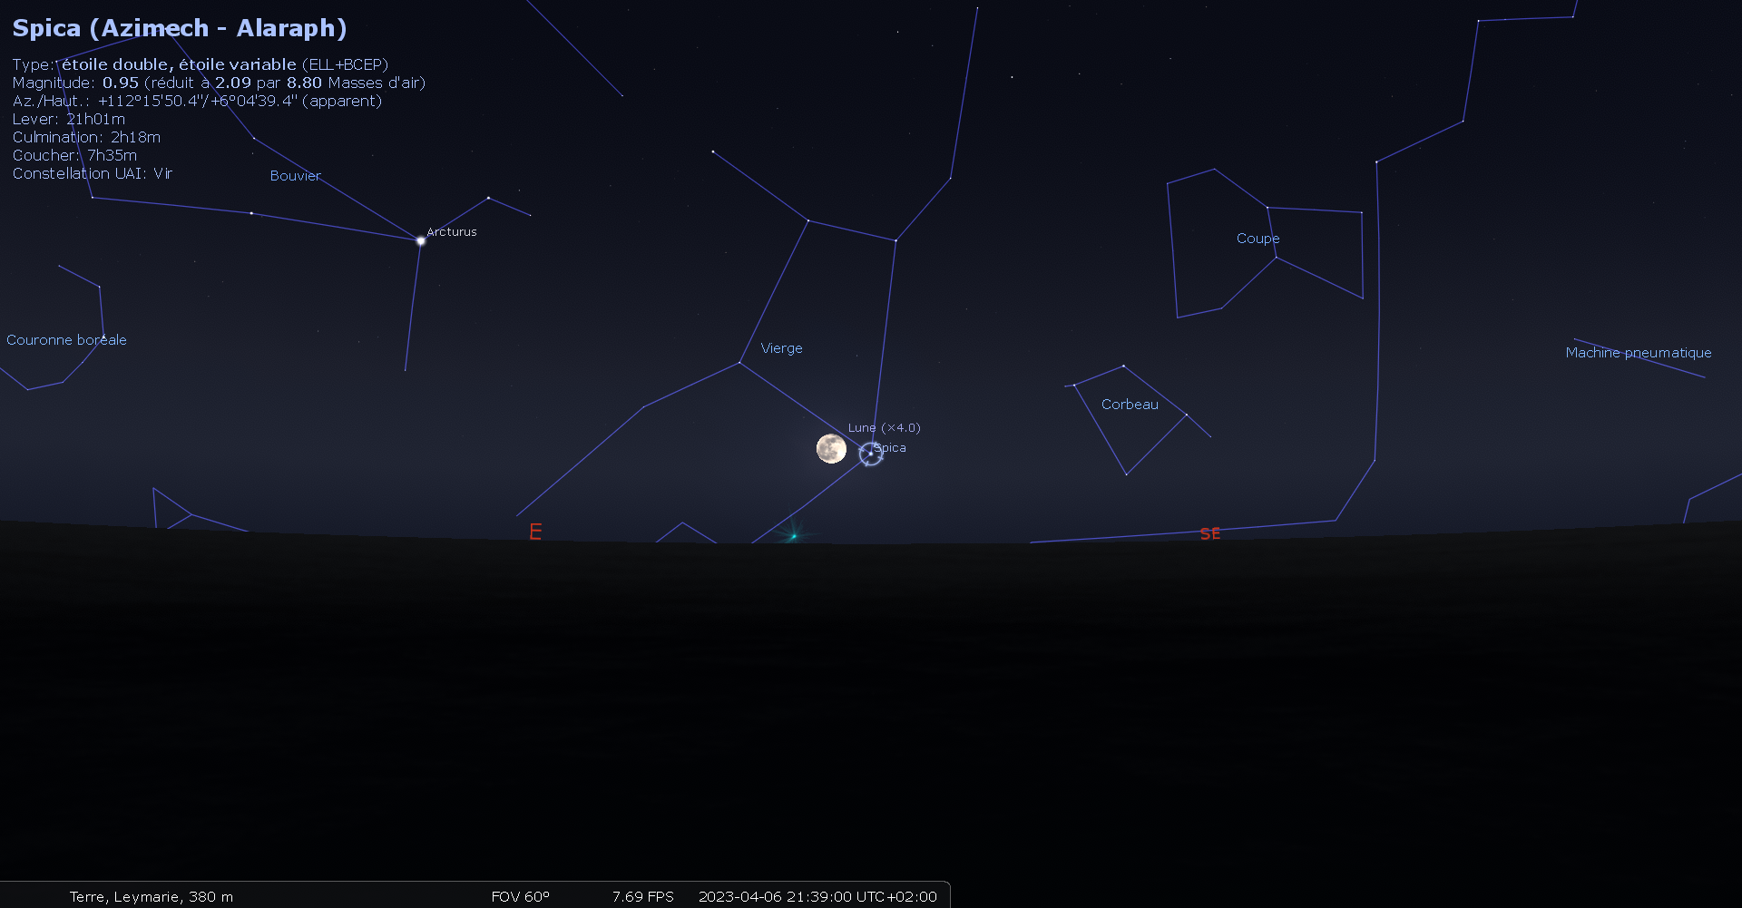The width and height of the screenshot is (1742, 908).
Task: Open location via 'Terre, Leymarie, 380 m'
Action: (152, 896)
